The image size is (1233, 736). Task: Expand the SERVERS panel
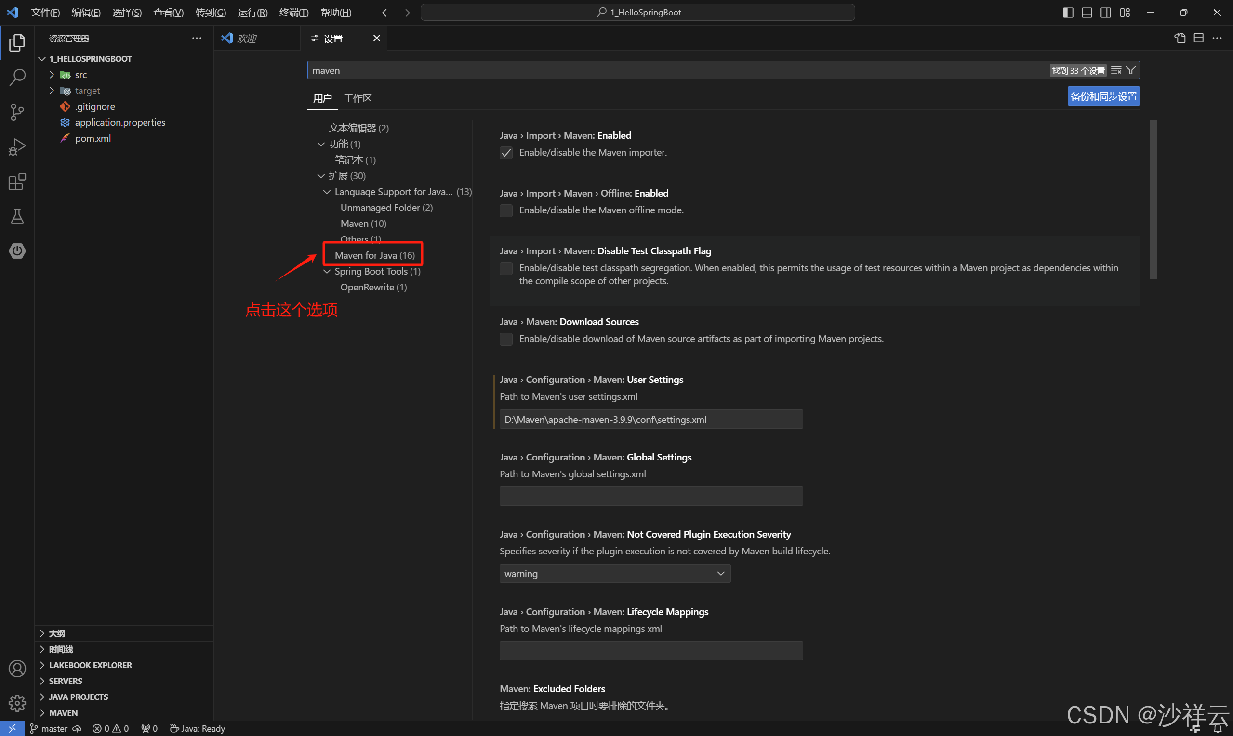pos(124,681)
